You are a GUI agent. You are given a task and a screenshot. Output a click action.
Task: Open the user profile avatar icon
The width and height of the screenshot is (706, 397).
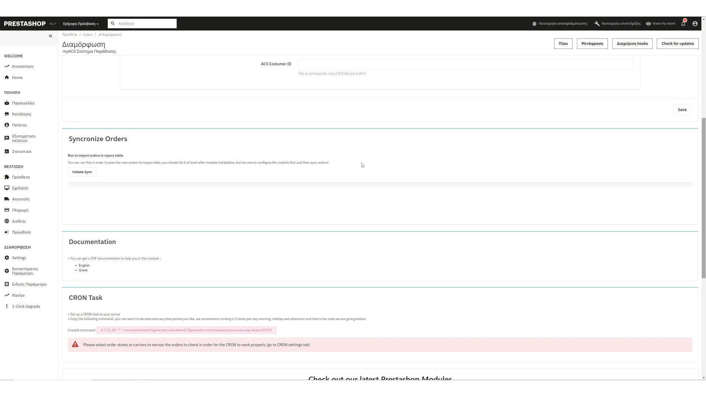[695, 24]
